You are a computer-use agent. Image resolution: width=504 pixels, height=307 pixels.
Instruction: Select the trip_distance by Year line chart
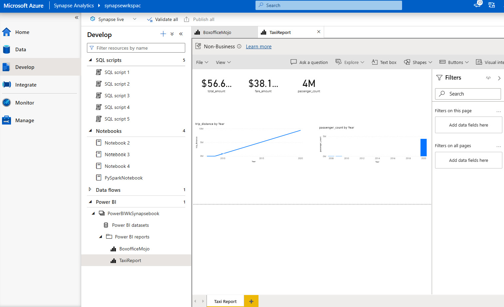pos(249,143)
